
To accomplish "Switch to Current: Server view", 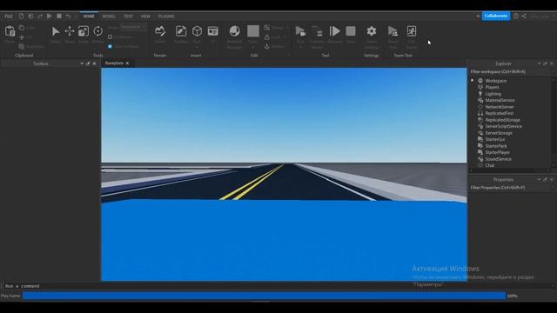I will coord(317,31).
